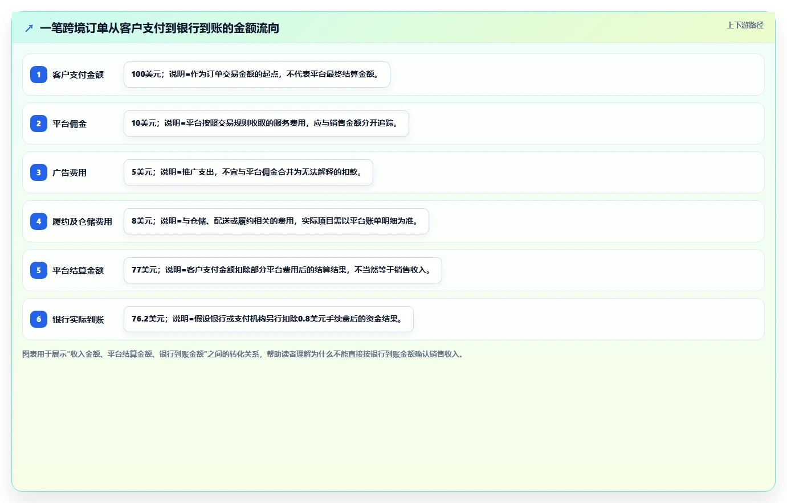Click the step 4 number badge
Screen dimensions: 787x503
39,221
